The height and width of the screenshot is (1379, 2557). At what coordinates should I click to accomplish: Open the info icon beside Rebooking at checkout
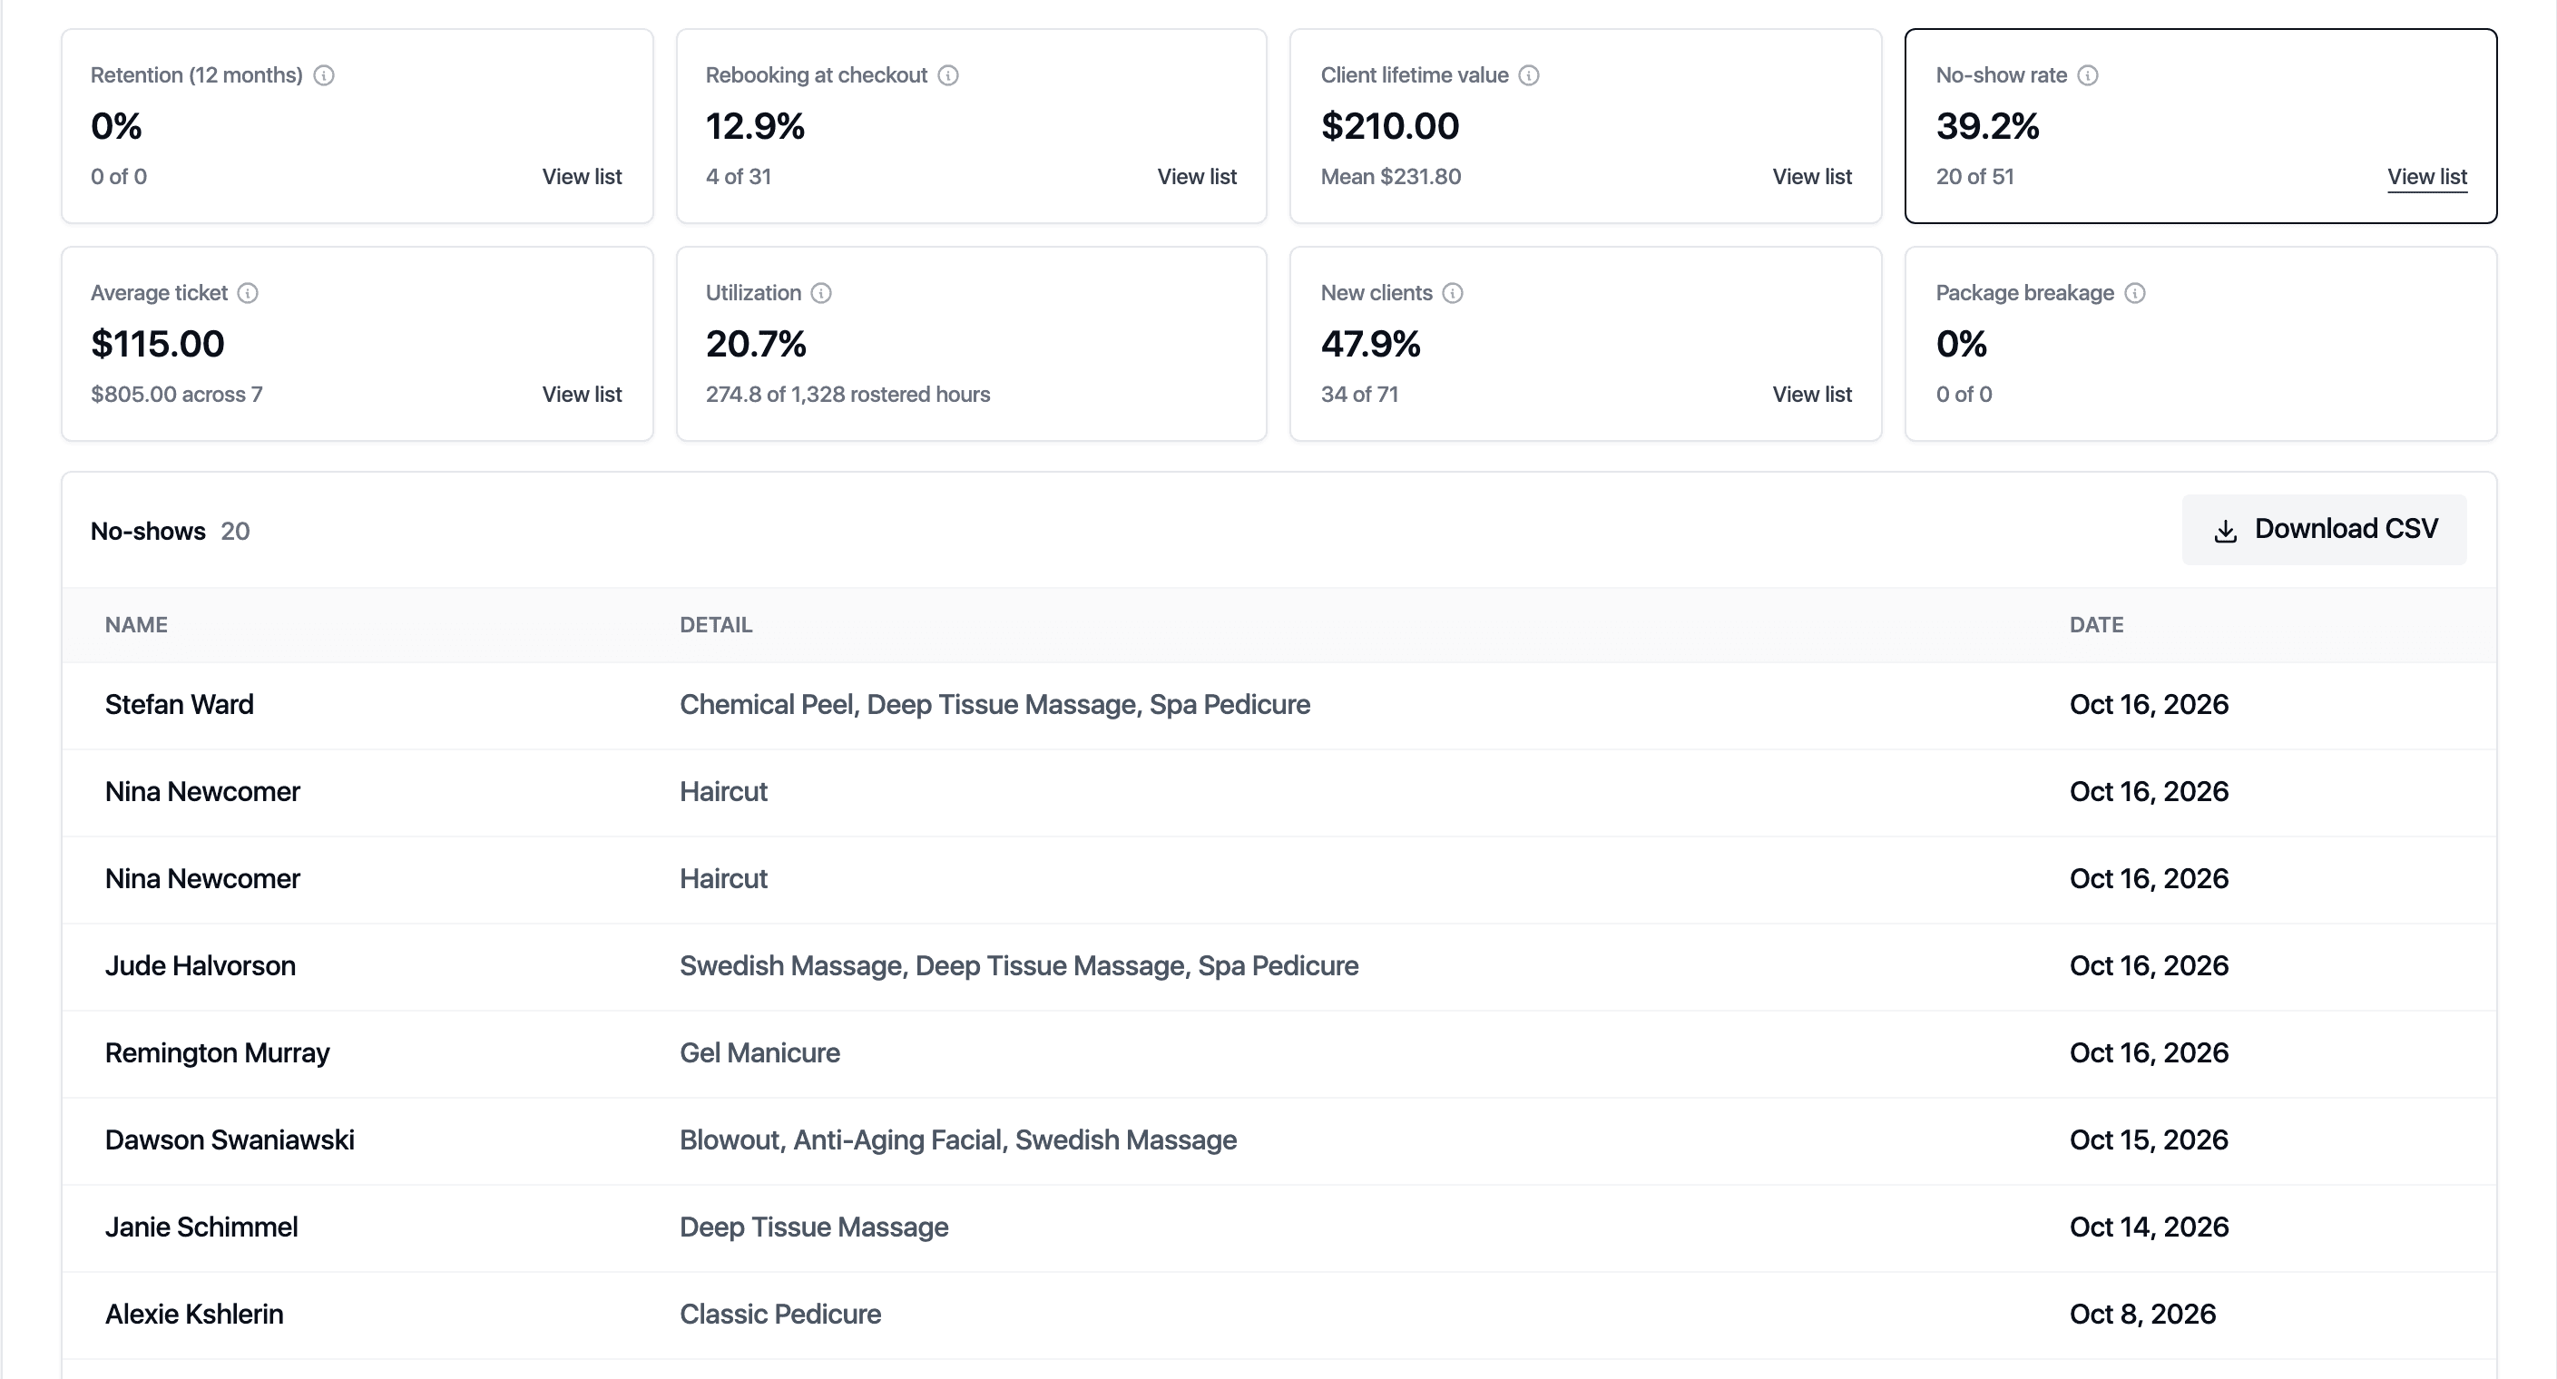948,75
